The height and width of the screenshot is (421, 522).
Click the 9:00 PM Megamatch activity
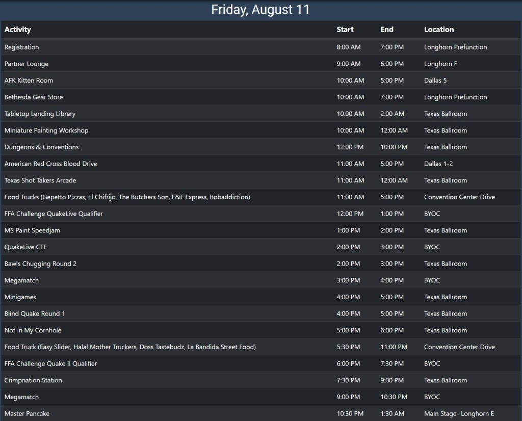[x=21, y=397]
